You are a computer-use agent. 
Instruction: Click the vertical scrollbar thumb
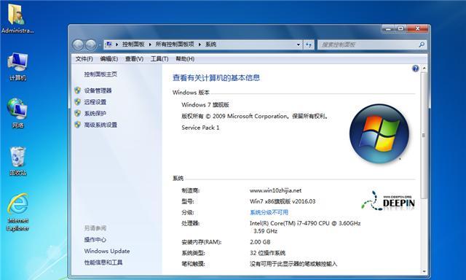click(424, 135)
